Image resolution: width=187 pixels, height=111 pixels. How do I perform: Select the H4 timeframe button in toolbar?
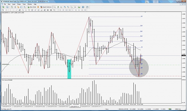76,10
